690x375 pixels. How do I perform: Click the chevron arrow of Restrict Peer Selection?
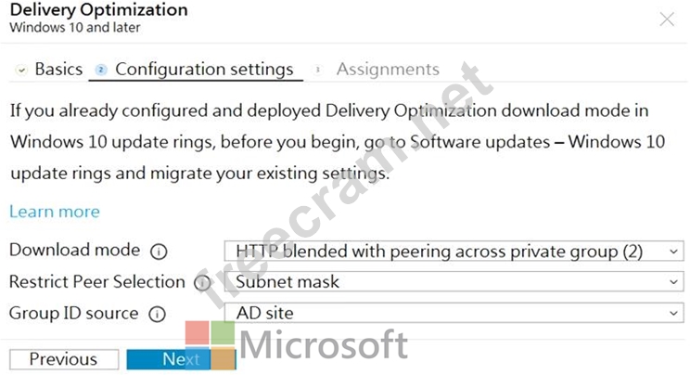point(673,282)
